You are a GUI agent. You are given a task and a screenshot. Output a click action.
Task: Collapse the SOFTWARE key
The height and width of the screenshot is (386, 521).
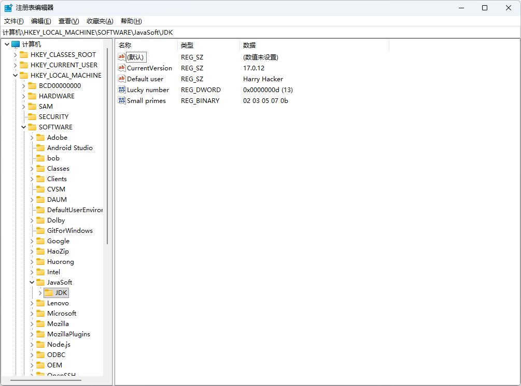23,127
